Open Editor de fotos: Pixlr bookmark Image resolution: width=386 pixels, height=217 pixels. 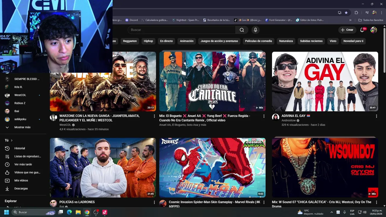(310, 20)
